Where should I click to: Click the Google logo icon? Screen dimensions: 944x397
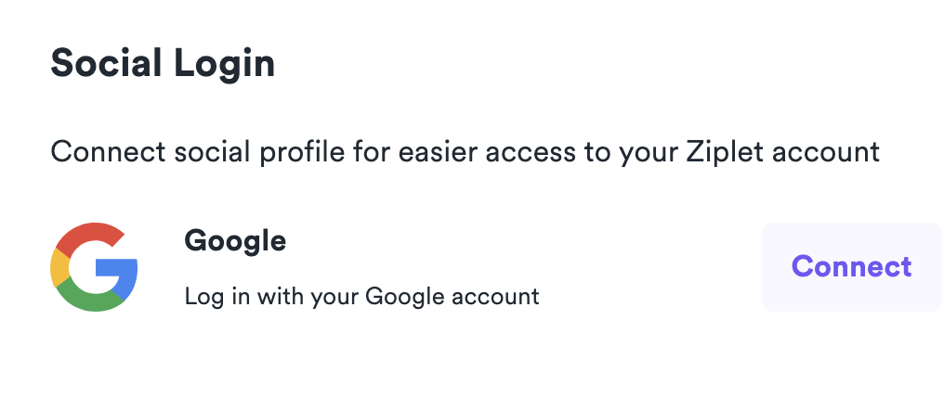(94, 267)
